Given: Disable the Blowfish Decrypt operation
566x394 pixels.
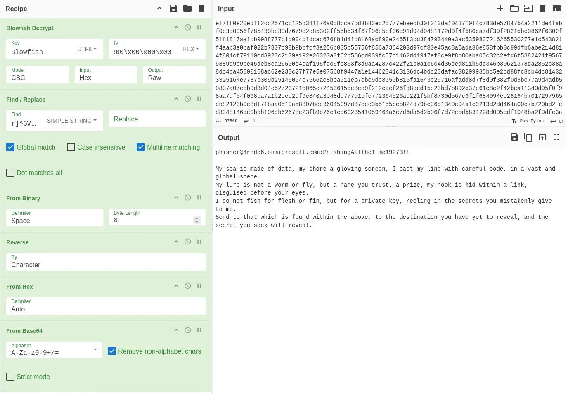Looking at the screenshot, I should click(188, 27).
